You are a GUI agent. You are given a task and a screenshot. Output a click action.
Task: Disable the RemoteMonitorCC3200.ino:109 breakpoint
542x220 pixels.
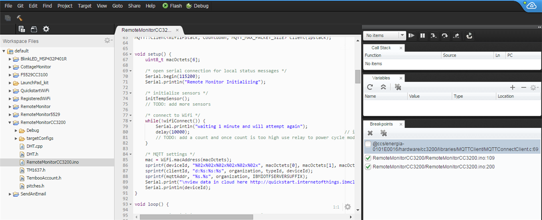click(x=368, y=158)
